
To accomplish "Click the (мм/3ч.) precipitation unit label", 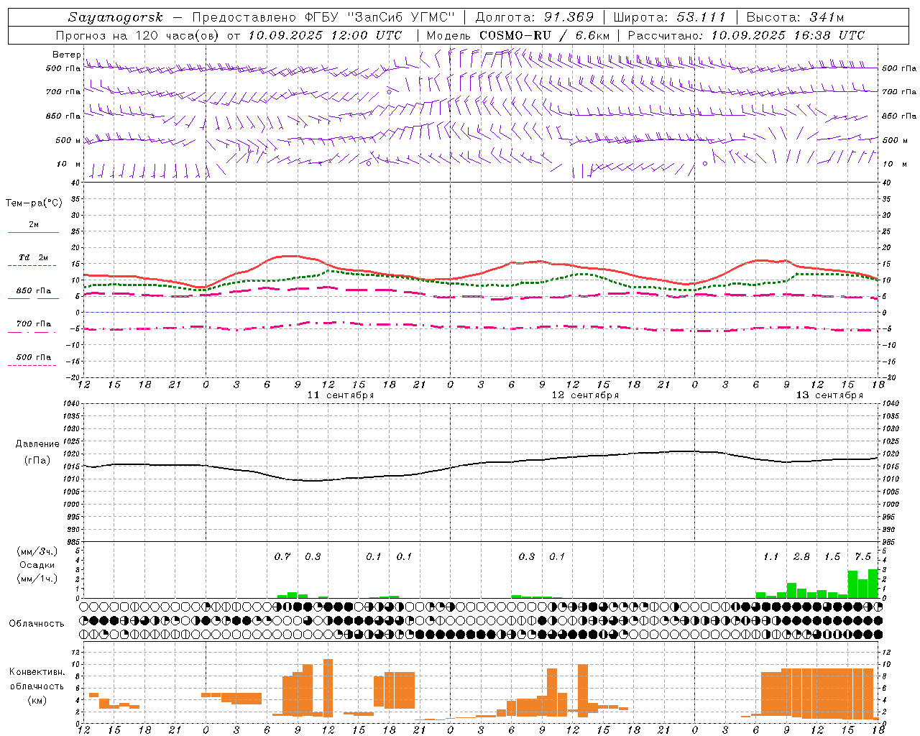I will (37, 551).
